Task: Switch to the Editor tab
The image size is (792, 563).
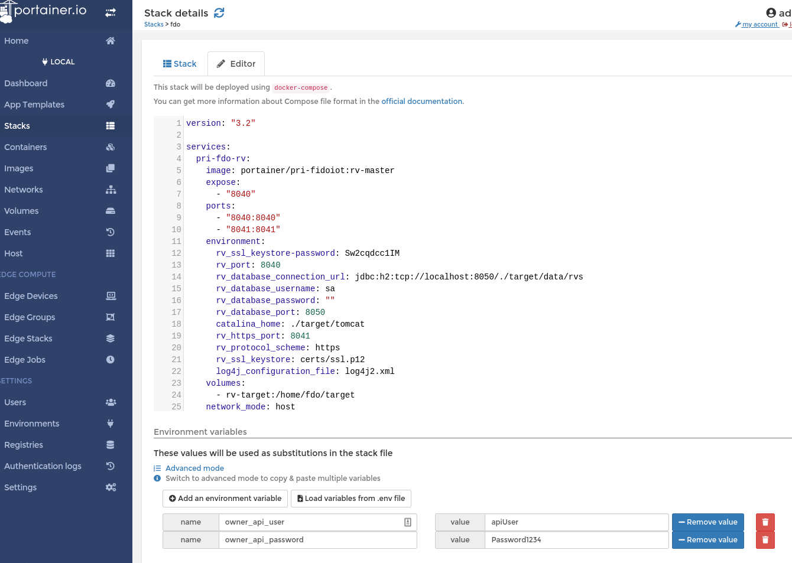Action: click(x=236, y=64)
